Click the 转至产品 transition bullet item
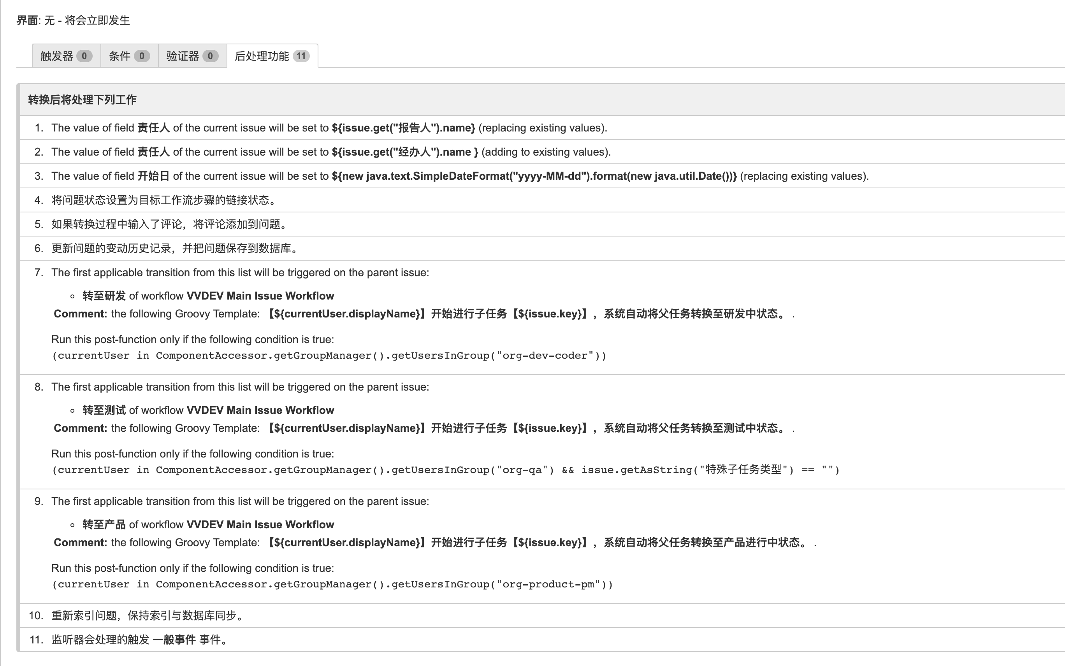The width and height of the screenshot is (1065, 666). tap(104, 525)
